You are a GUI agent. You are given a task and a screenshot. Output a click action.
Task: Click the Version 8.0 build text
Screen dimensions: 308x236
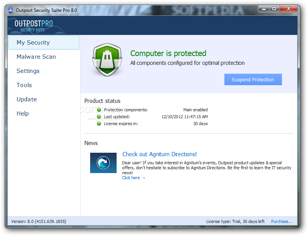39,221
